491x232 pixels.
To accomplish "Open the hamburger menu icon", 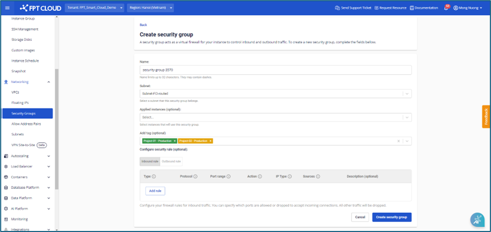I will pos(7,8).
